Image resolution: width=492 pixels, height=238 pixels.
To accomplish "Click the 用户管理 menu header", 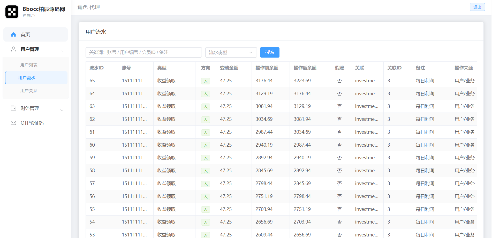I will tap(35, 49).
